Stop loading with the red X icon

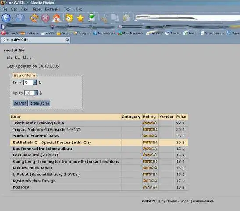45,18
